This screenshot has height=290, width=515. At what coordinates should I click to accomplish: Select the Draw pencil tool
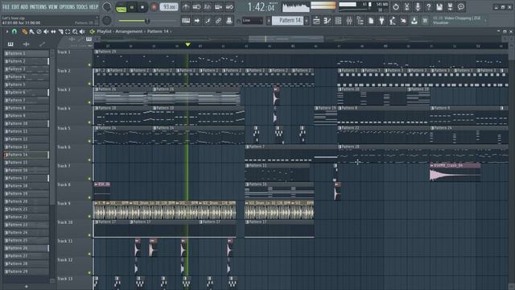(x=25, y=31)
